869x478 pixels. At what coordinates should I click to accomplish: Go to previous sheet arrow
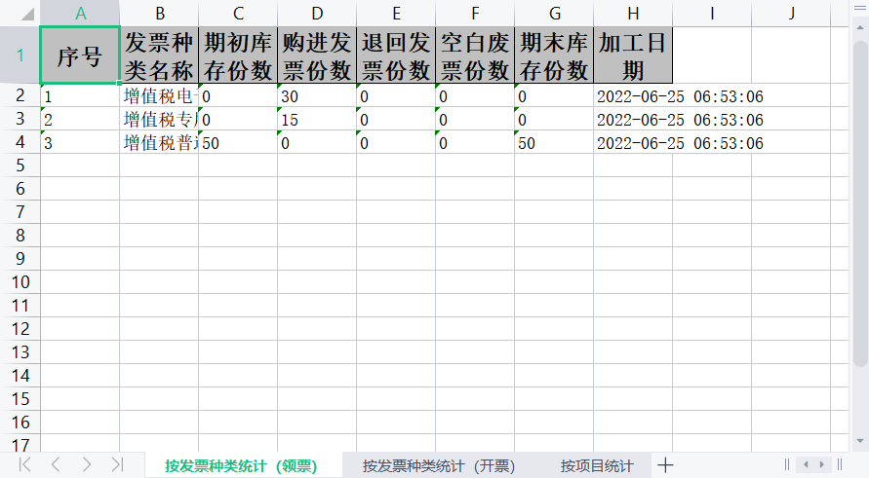tap(56, 464)
